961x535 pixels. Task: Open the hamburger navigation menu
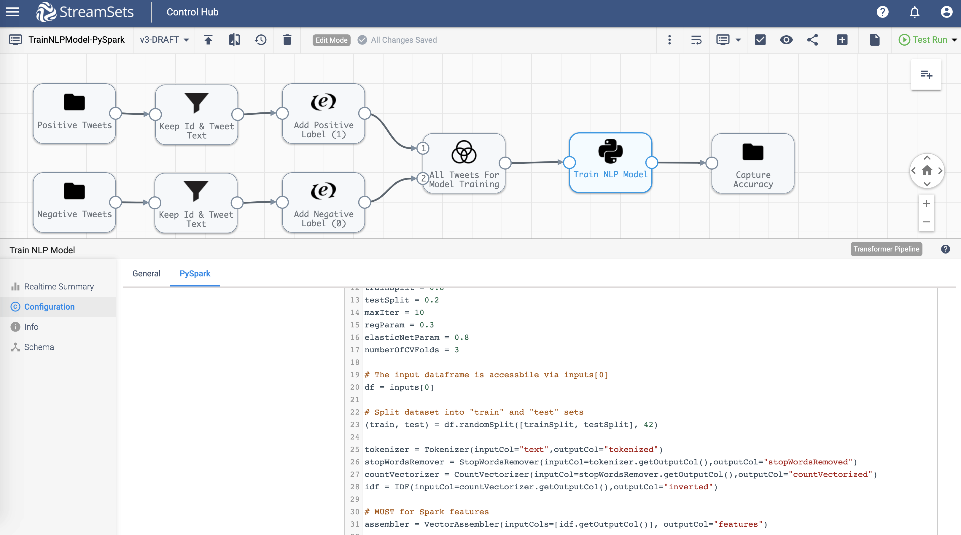12,12
